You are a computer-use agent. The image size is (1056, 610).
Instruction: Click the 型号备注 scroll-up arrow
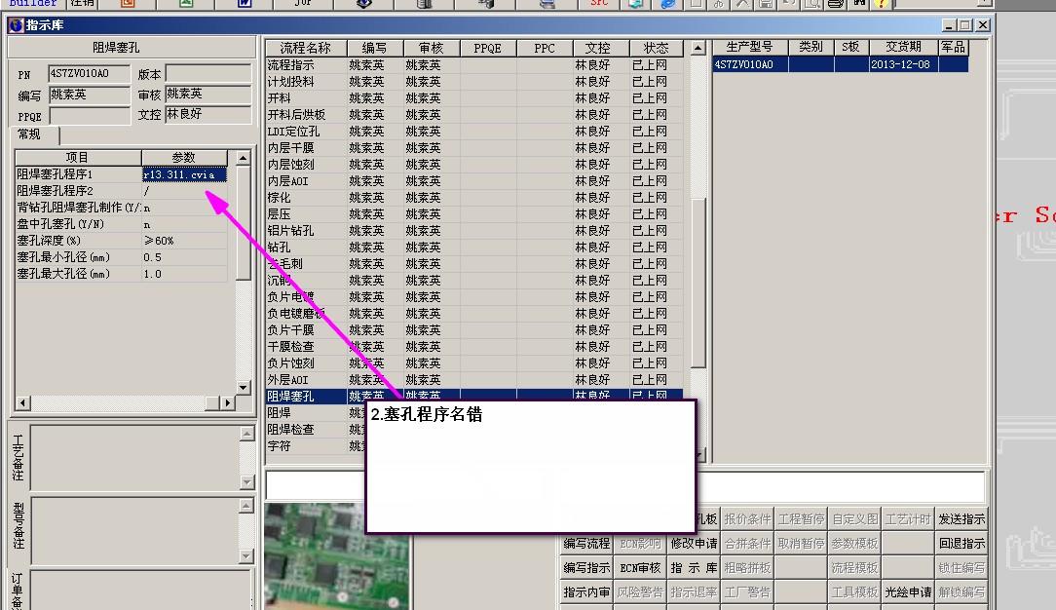(246, 507)
